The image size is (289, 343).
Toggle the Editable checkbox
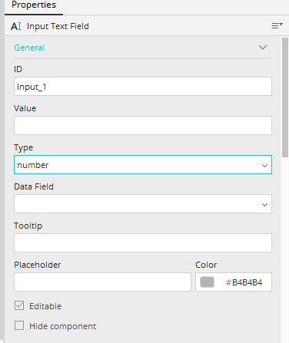19,305
